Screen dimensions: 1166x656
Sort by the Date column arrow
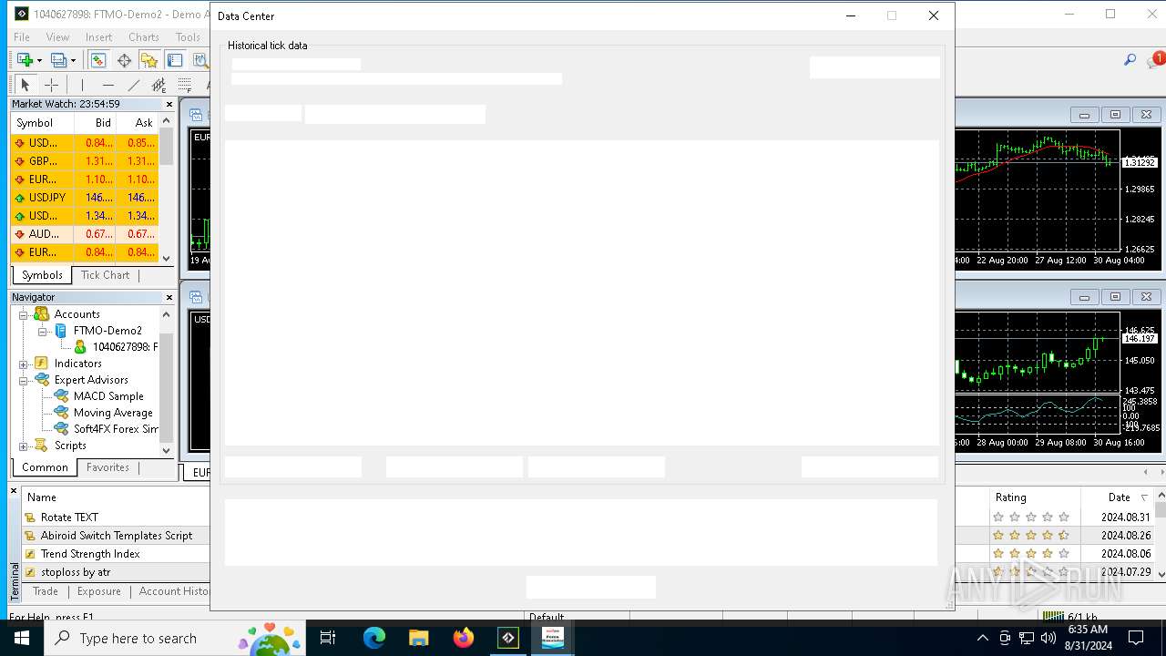click(1145, 497)
